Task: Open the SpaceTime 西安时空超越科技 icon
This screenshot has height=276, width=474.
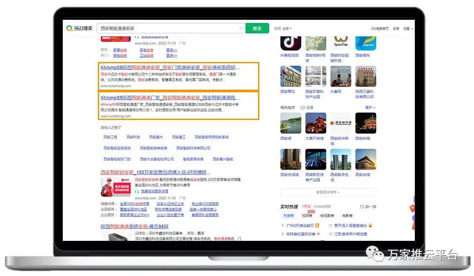Action: tap(341, 42)
